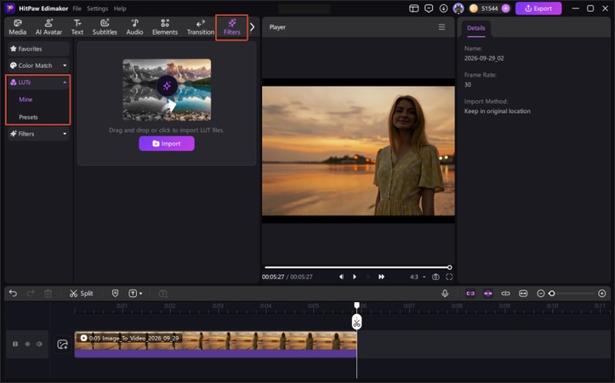Enter fullscreen preview mode
Image resolution: width=615 pixels, height=383 pixels.
[x=449, y=277]
